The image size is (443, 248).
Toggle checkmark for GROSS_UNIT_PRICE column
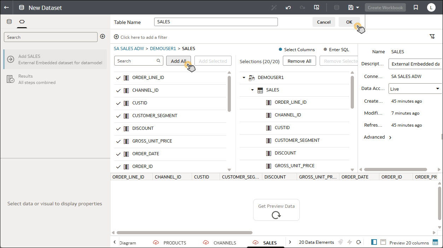118,141
